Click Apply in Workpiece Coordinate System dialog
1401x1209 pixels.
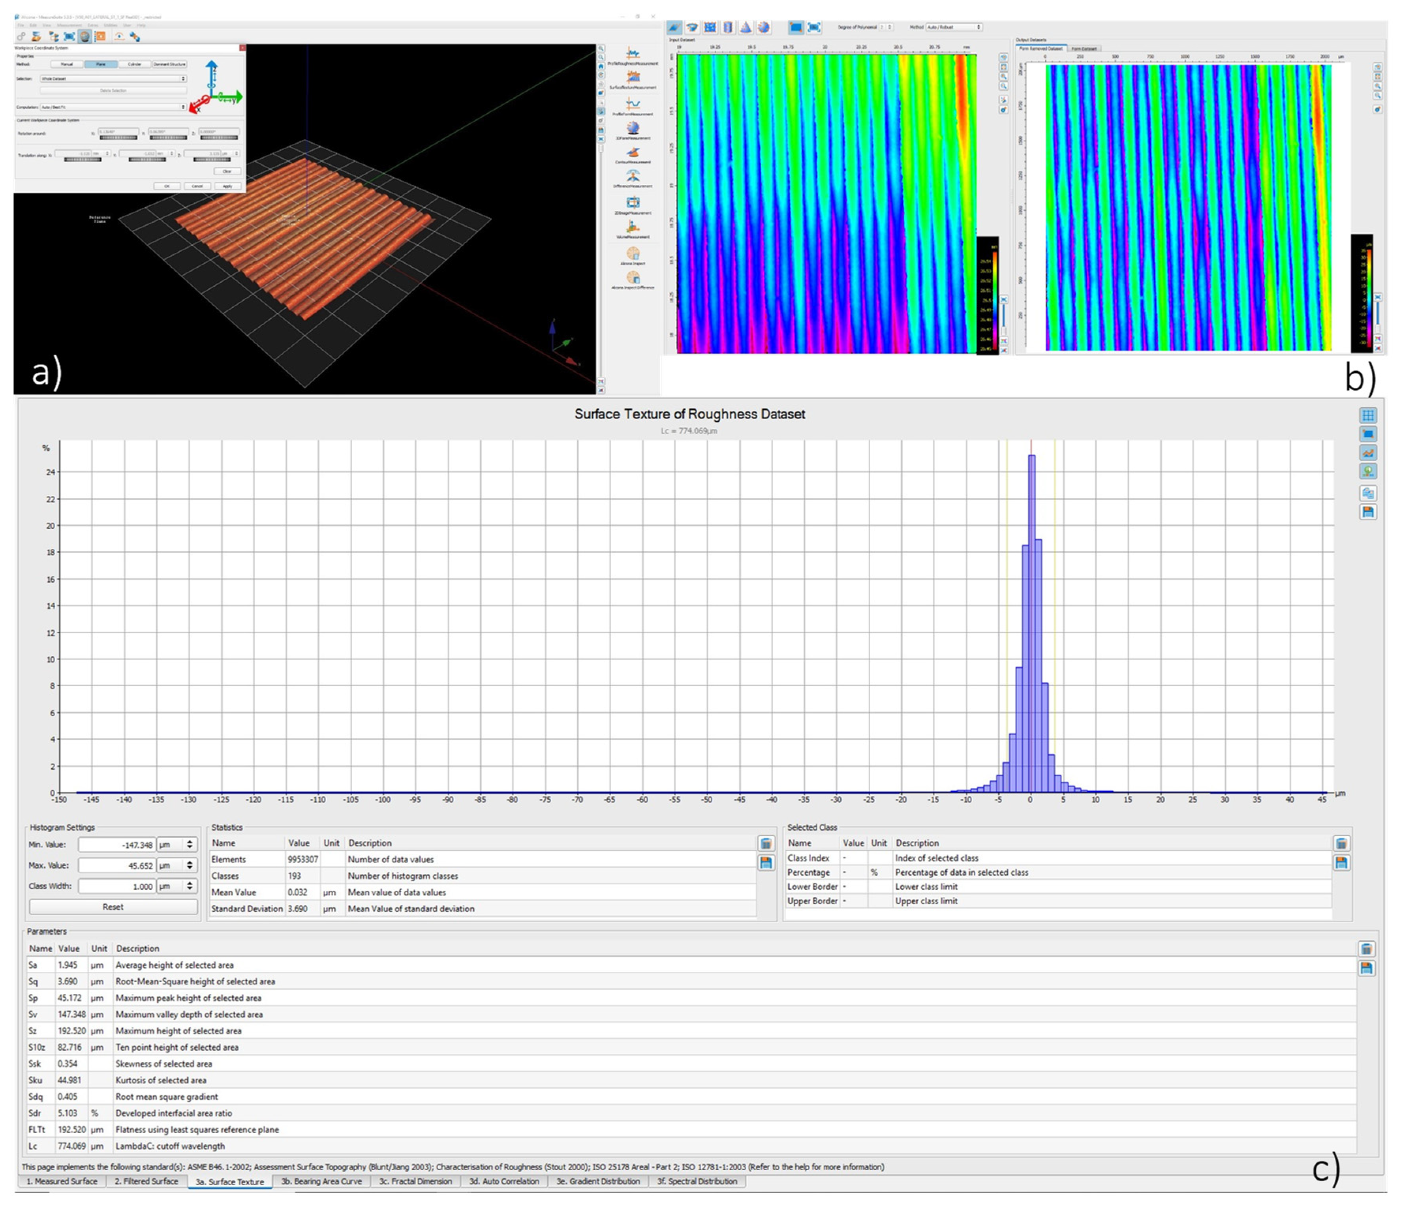228,186
